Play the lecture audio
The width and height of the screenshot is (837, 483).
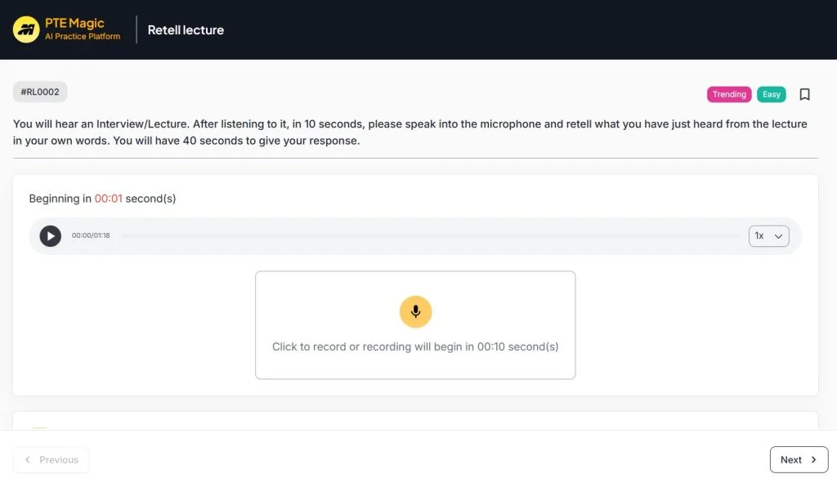[x=51, y=236]
